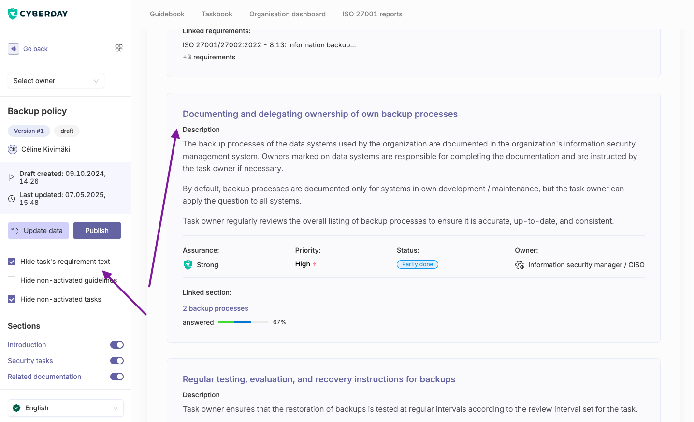Open the Guidebook tab
Viewport: 694px width, 422px height.
tap(167, 14)
